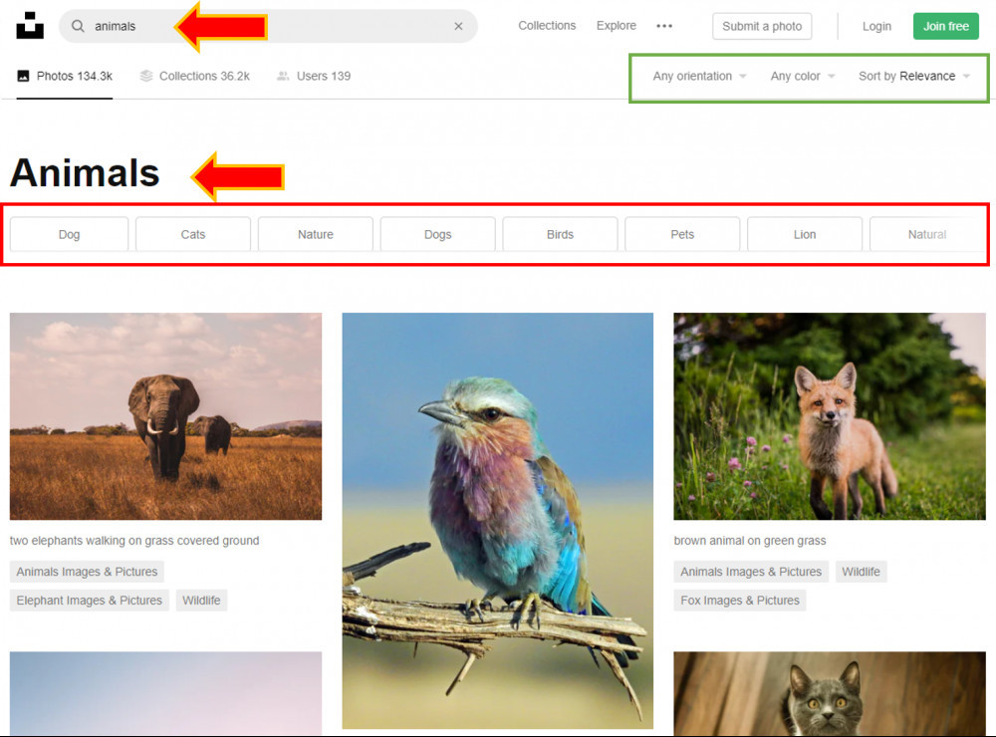
Task: Click the search field containing animals
Action: [x=268, y=26]
